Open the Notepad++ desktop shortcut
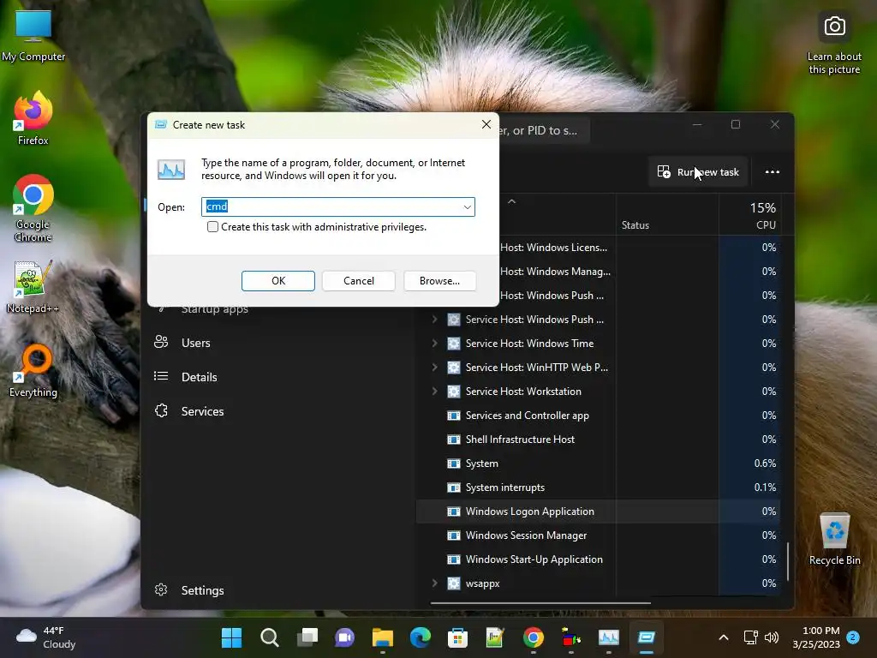The image size is (877, 658). point(33,288)
